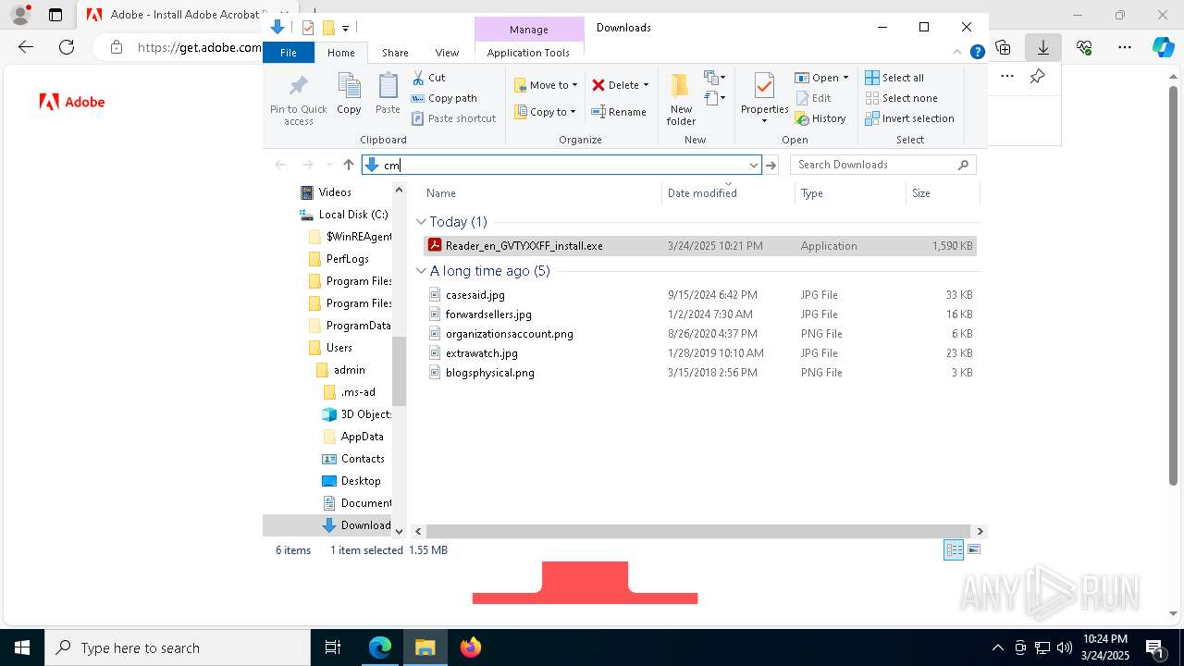Click the red Delete icon

[598, 85]
